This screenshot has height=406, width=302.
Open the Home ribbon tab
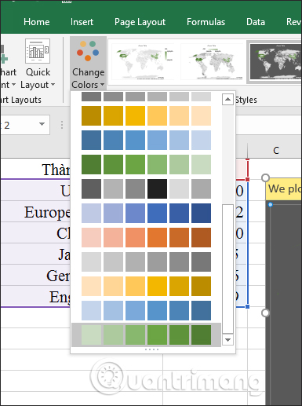36,22
